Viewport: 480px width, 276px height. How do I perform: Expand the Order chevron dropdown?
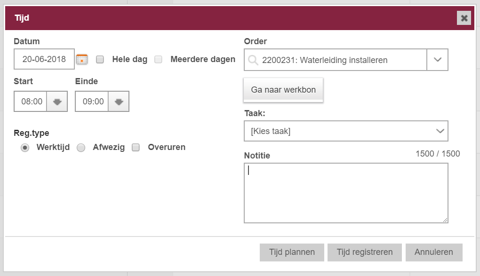(438, 60)
